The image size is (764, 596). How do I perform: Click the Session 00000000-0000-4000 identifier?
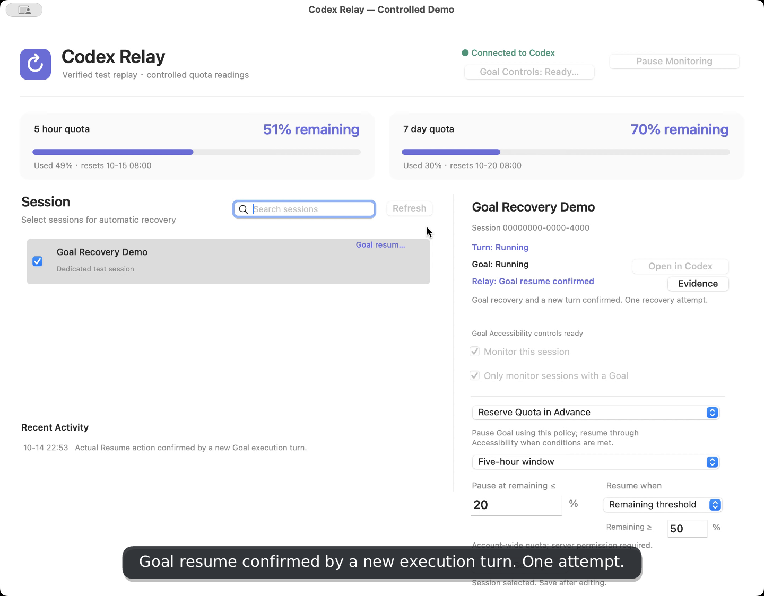pos(531,228)
